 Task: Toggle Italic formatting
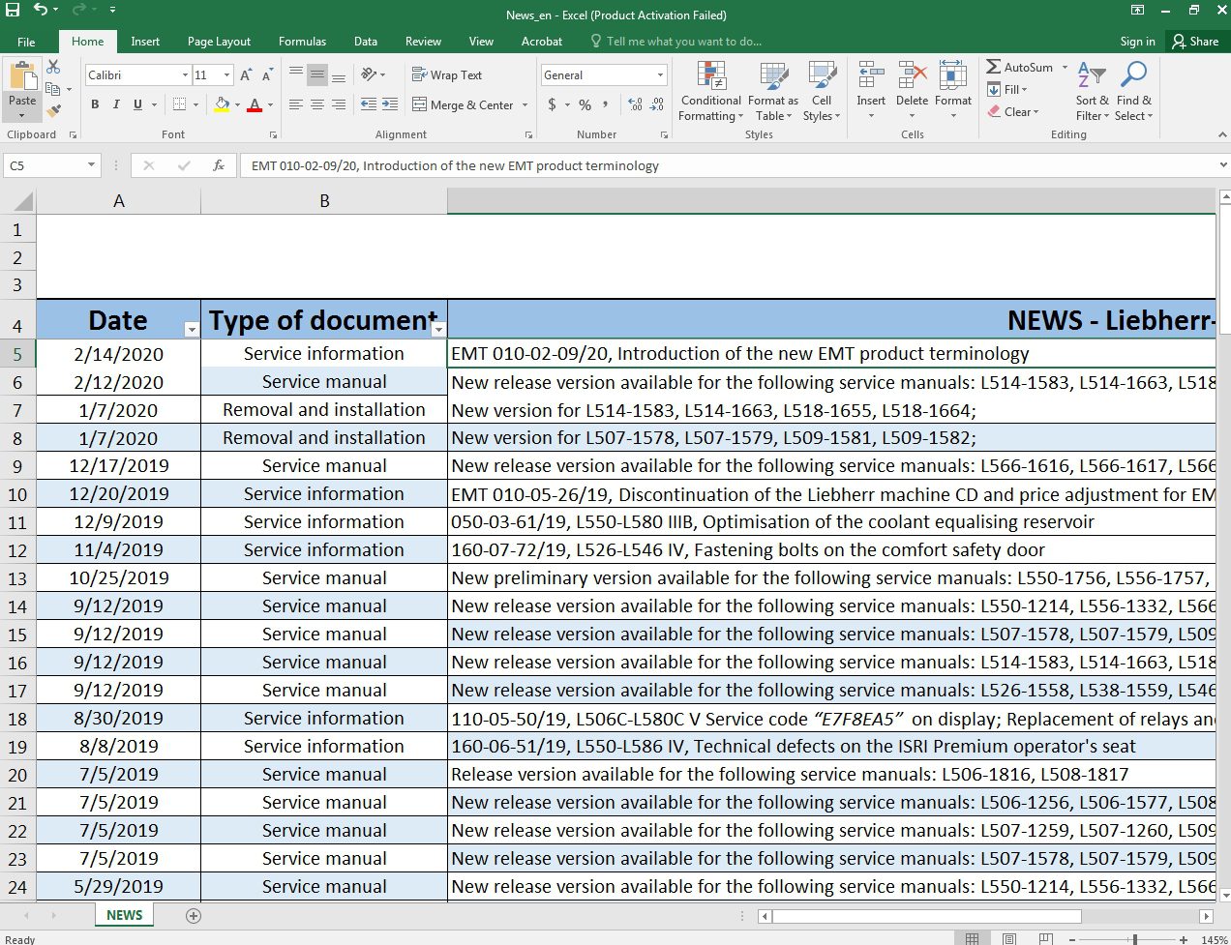[x=116, y=104]
